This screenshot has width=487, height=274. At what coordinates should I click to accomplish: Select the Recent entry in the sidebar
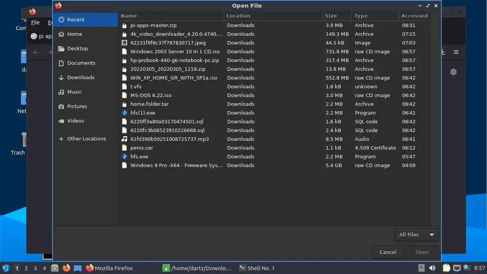pos(85,19)
